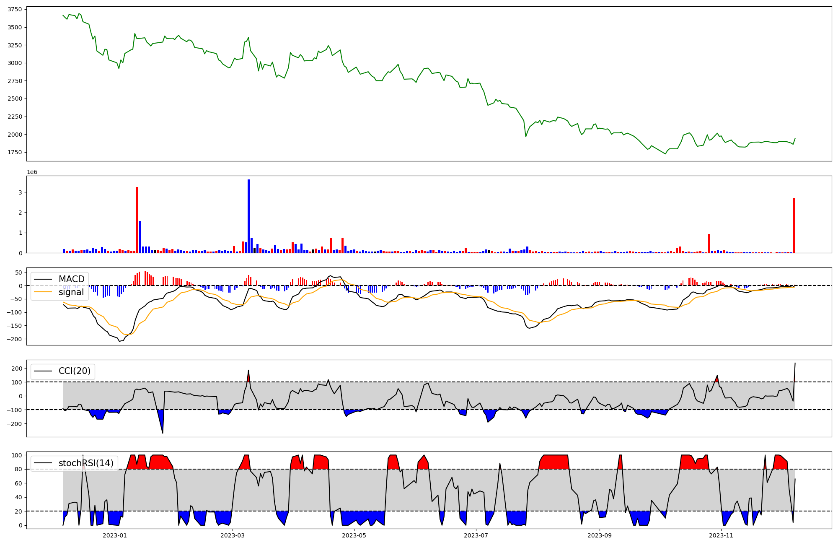The image size is (838, 545).
Task: Click the orange signal legend entry
Action: tap(71, 292)
